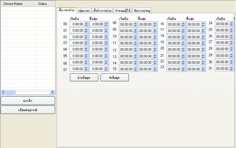Click row 03 start time field
The width and height of the screenshot is (236, 148).
(x=79, y=43)
